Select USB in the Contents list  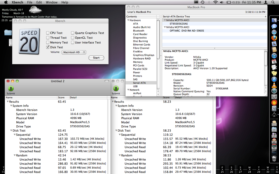[135, 86]
